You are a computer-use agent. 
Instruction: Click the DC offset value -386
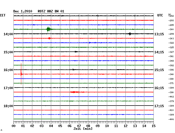(x=171, y=70)
